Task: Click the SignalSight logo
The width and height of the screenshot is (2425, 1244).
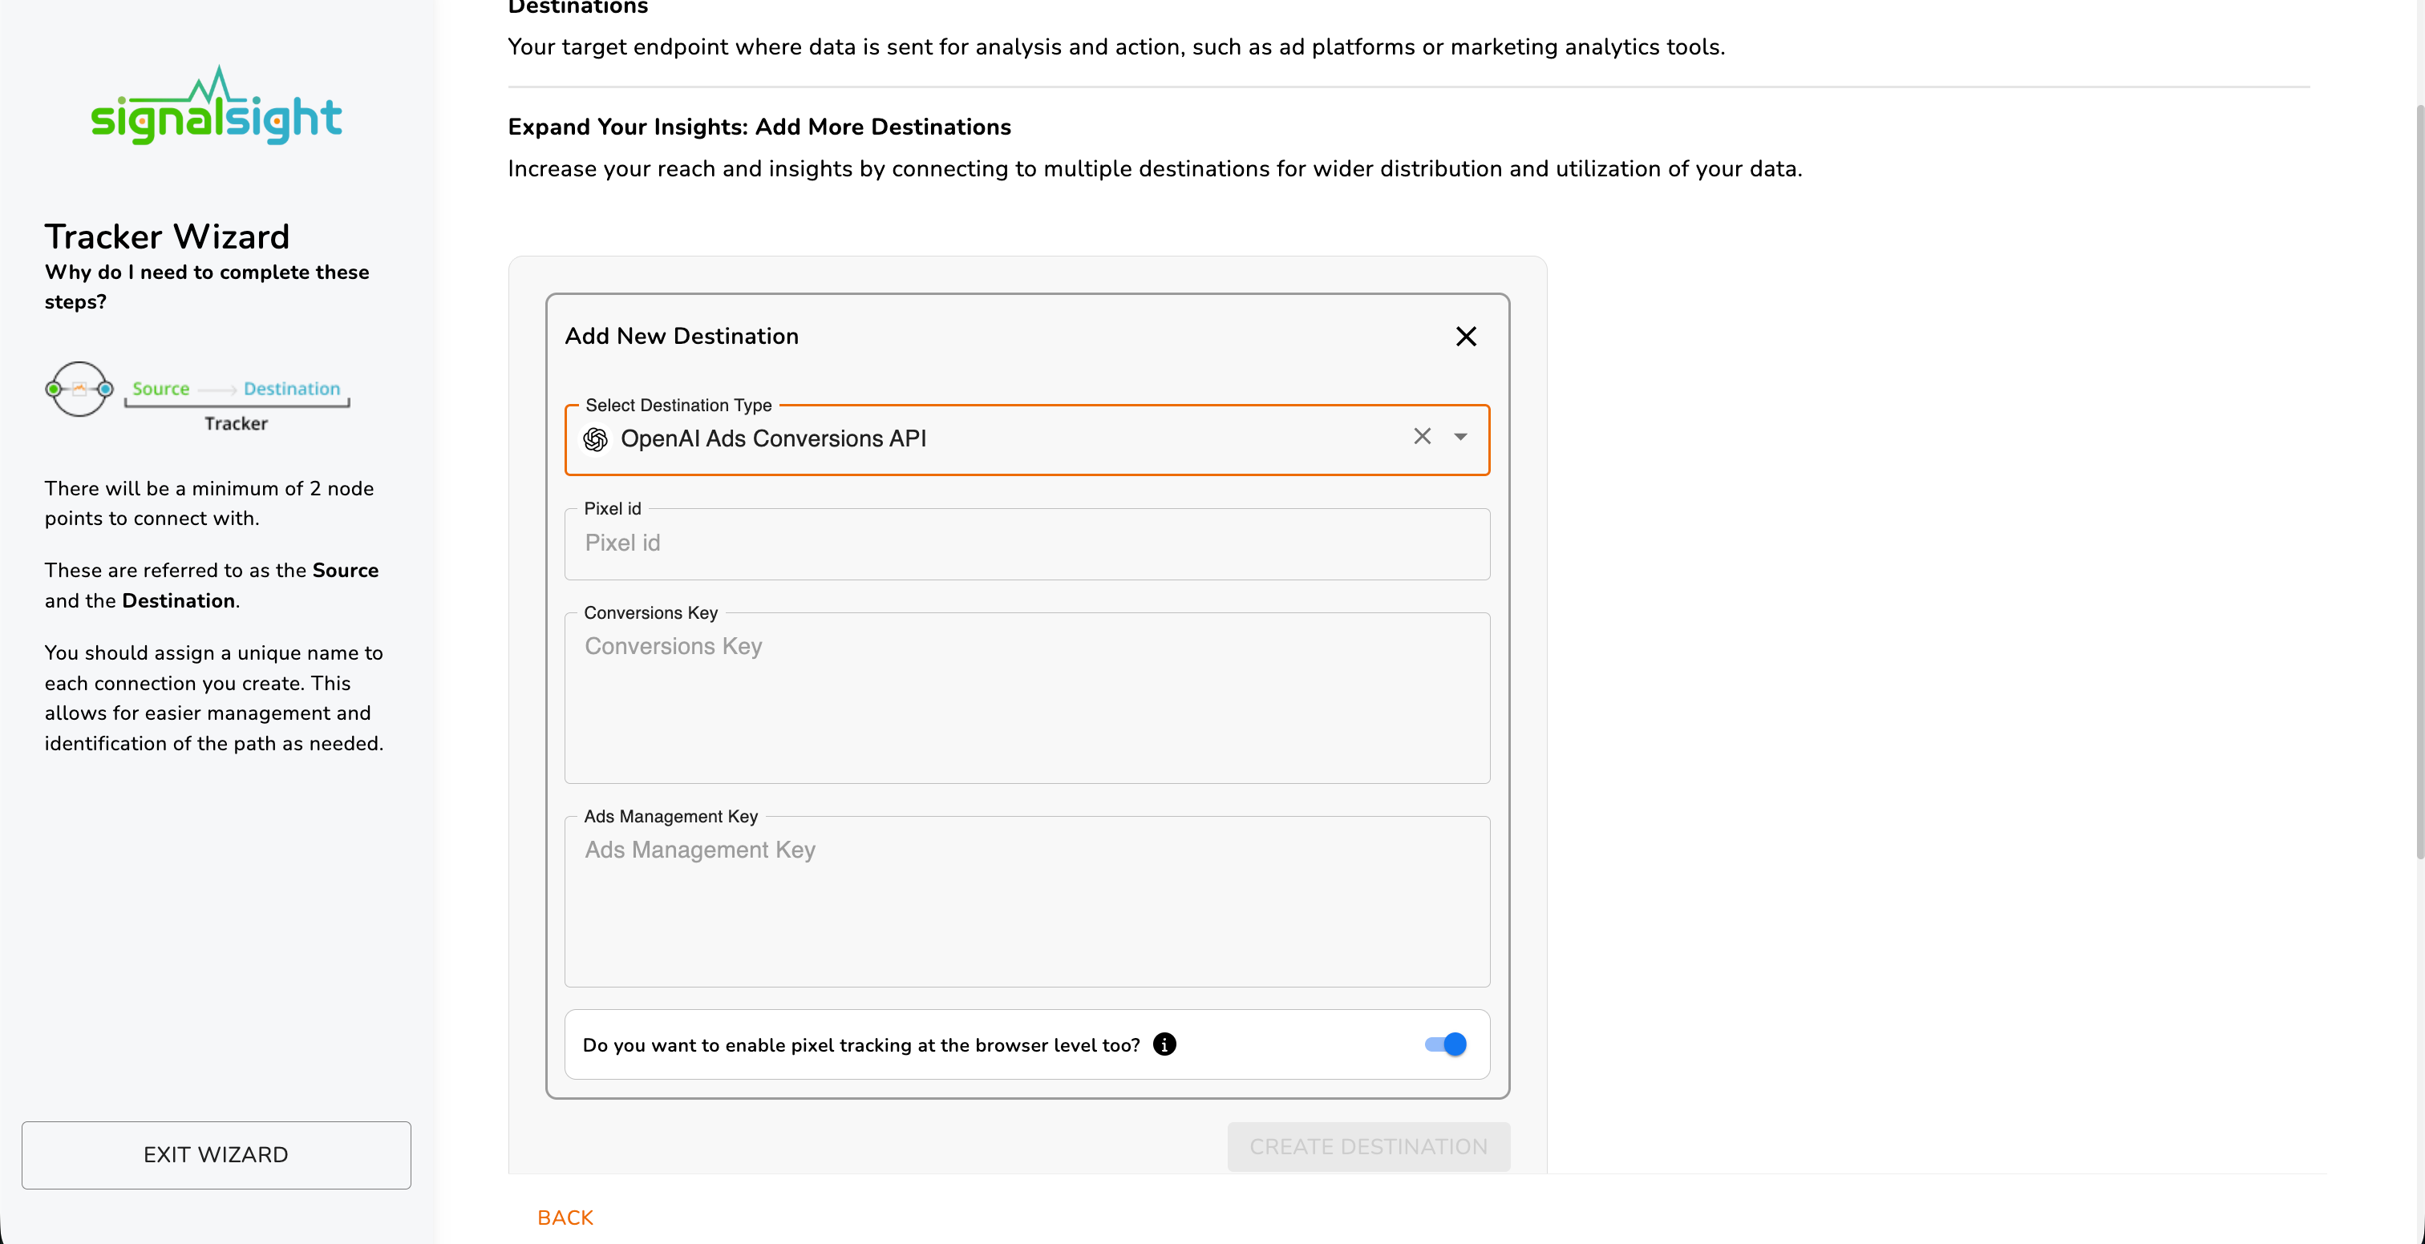Action: pos(216,105)
